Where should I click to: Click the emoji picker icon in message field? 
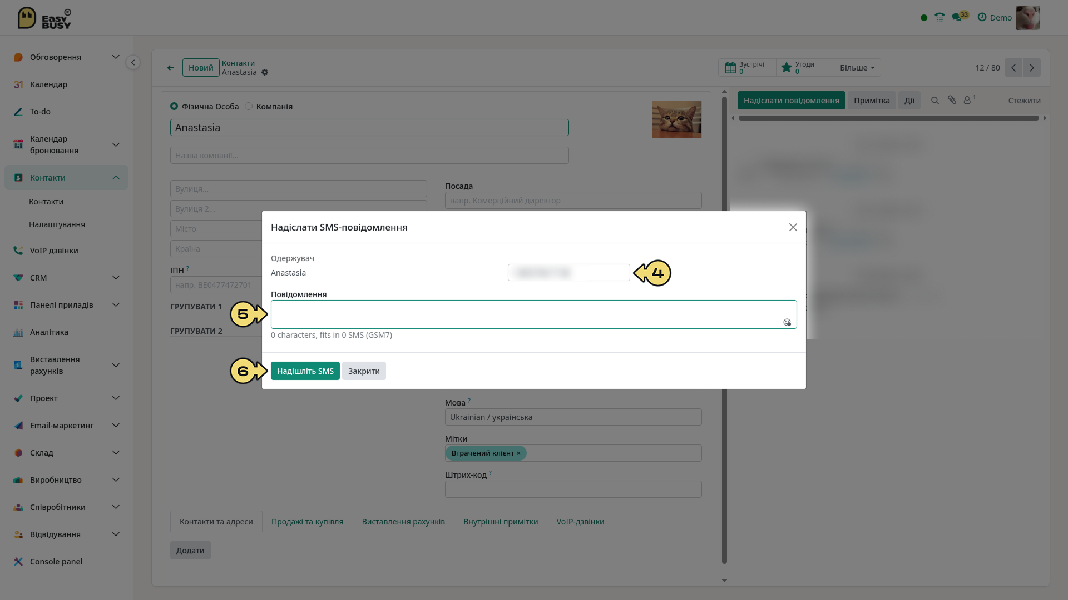[x=787, y=323]
